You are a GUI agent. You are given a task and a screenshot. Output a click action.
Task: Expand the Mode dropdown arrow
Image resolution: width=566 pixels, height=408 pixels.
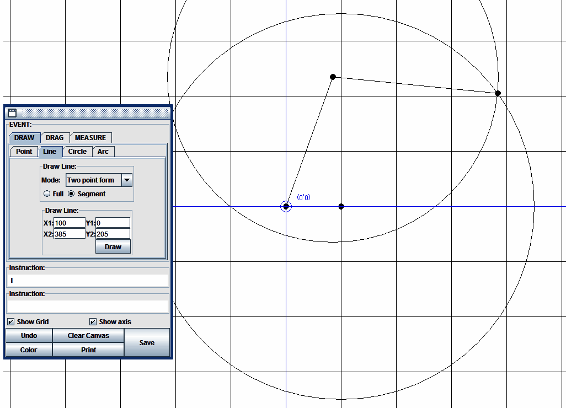click(126, 180)
